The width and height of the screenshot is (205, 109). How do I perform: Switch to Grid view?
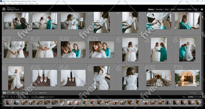pos(5,93)
